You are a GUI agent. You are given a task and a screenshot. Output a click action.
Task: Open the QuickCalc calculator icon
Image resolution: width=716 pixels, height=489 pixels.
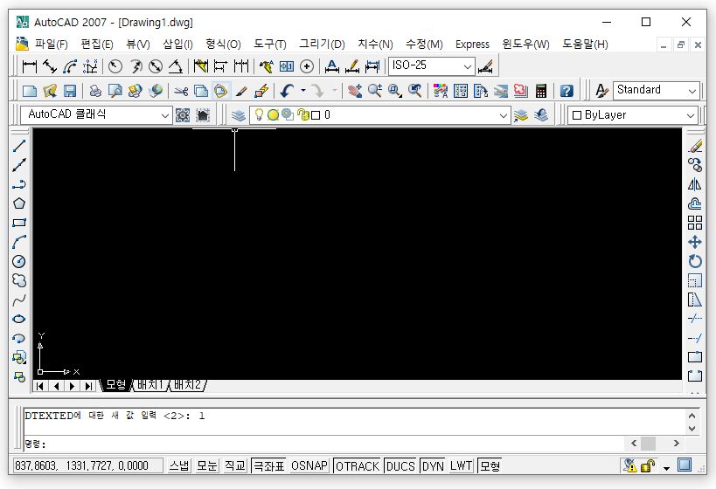[x=541, y=91]
